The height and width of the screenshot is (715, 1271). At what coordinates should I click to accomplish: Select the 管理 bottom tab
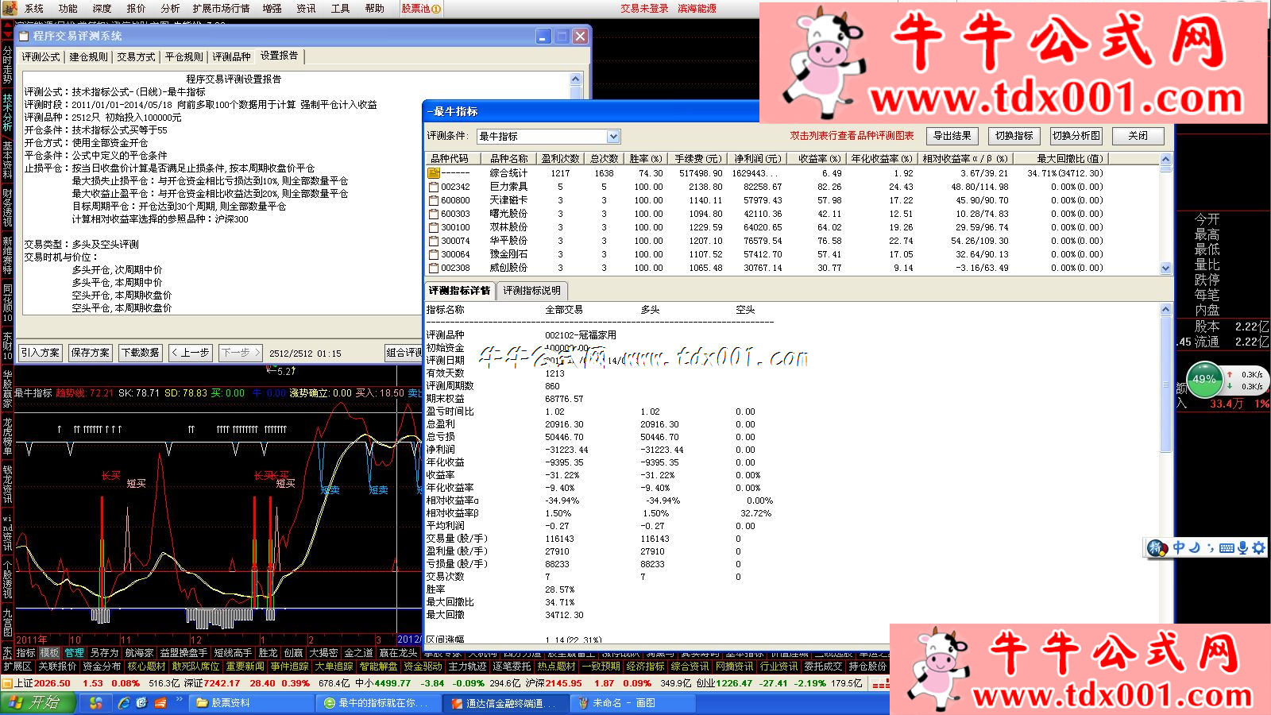(74, 653)
